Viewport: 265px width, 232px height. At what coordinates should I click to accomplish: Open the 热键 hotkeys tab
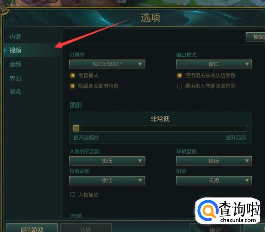pos(15,36)
